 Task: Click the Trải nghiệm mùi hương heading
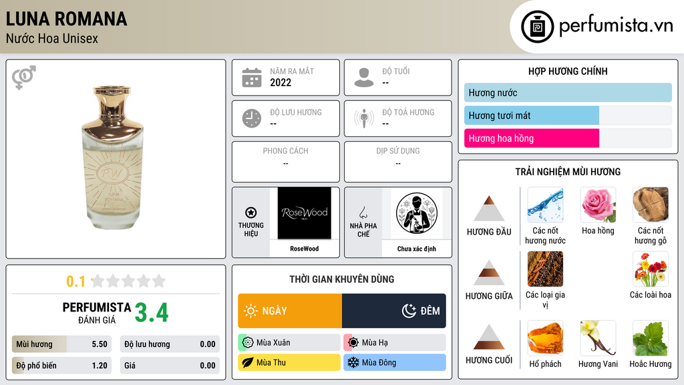tap(568, 172)
